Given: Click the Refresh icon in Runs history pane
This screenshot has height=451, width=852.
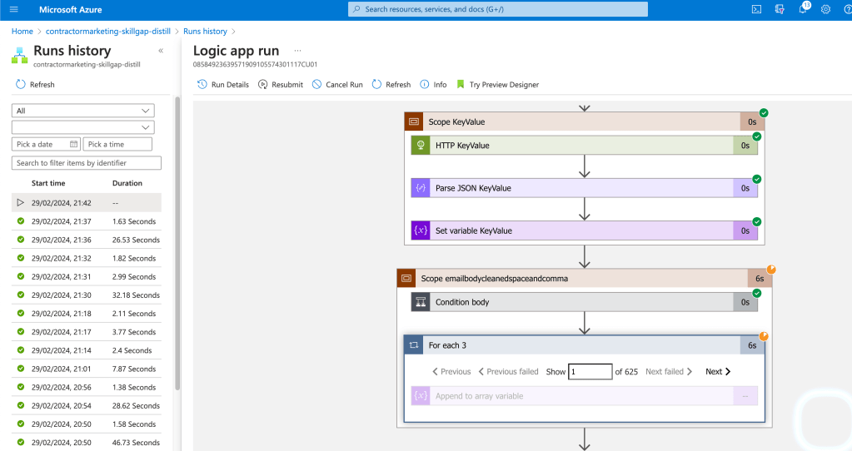Looking at the screenshot, I should (x=21, y=84).
